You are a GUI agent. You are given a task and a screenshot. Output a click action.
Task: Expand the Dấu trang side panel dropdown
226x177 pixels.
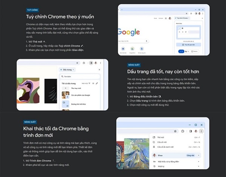pos(67,70)
